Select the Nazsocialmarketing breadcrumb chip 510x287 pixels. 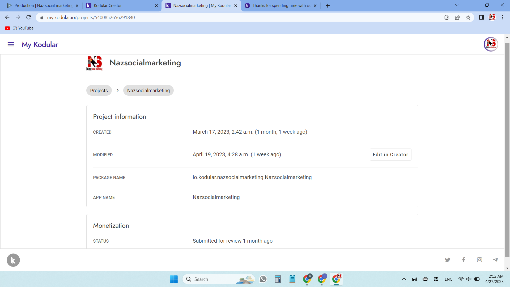coord(148,91)
